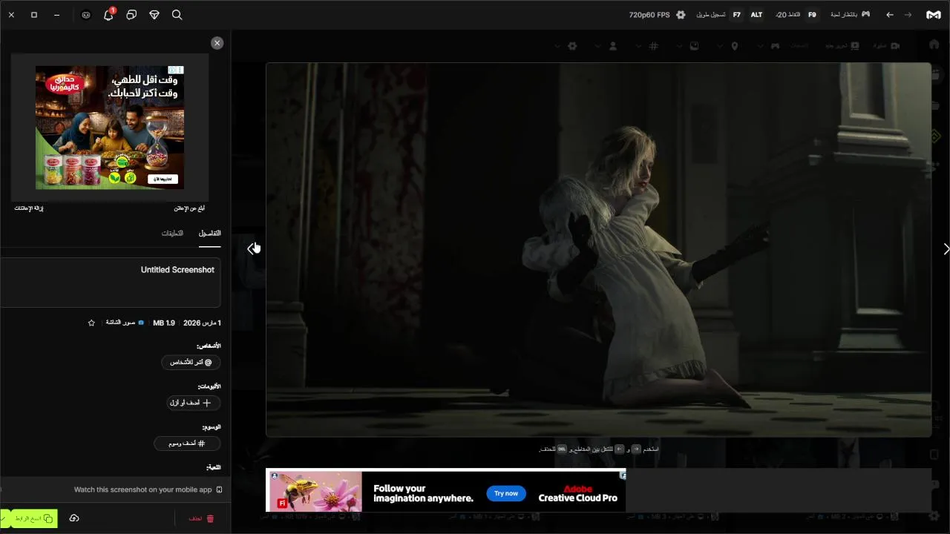This screenshot has width=950, height=534.
Task: Expand the location pin filter chevron
Action: pyautogui.click(x=718, y=46)
